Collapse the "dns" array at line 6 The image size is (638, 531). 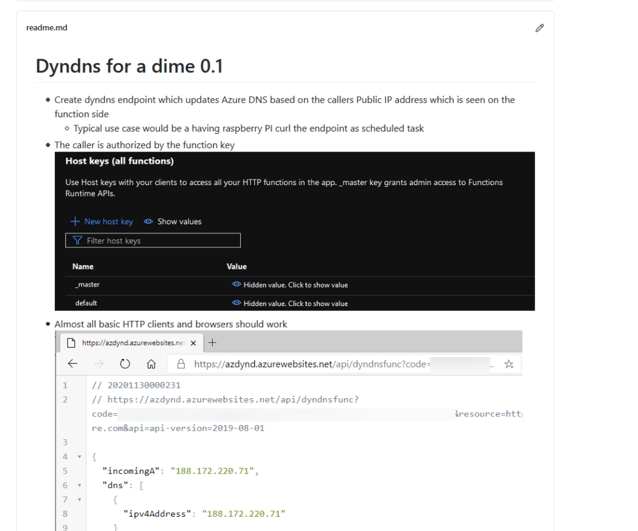79,485
